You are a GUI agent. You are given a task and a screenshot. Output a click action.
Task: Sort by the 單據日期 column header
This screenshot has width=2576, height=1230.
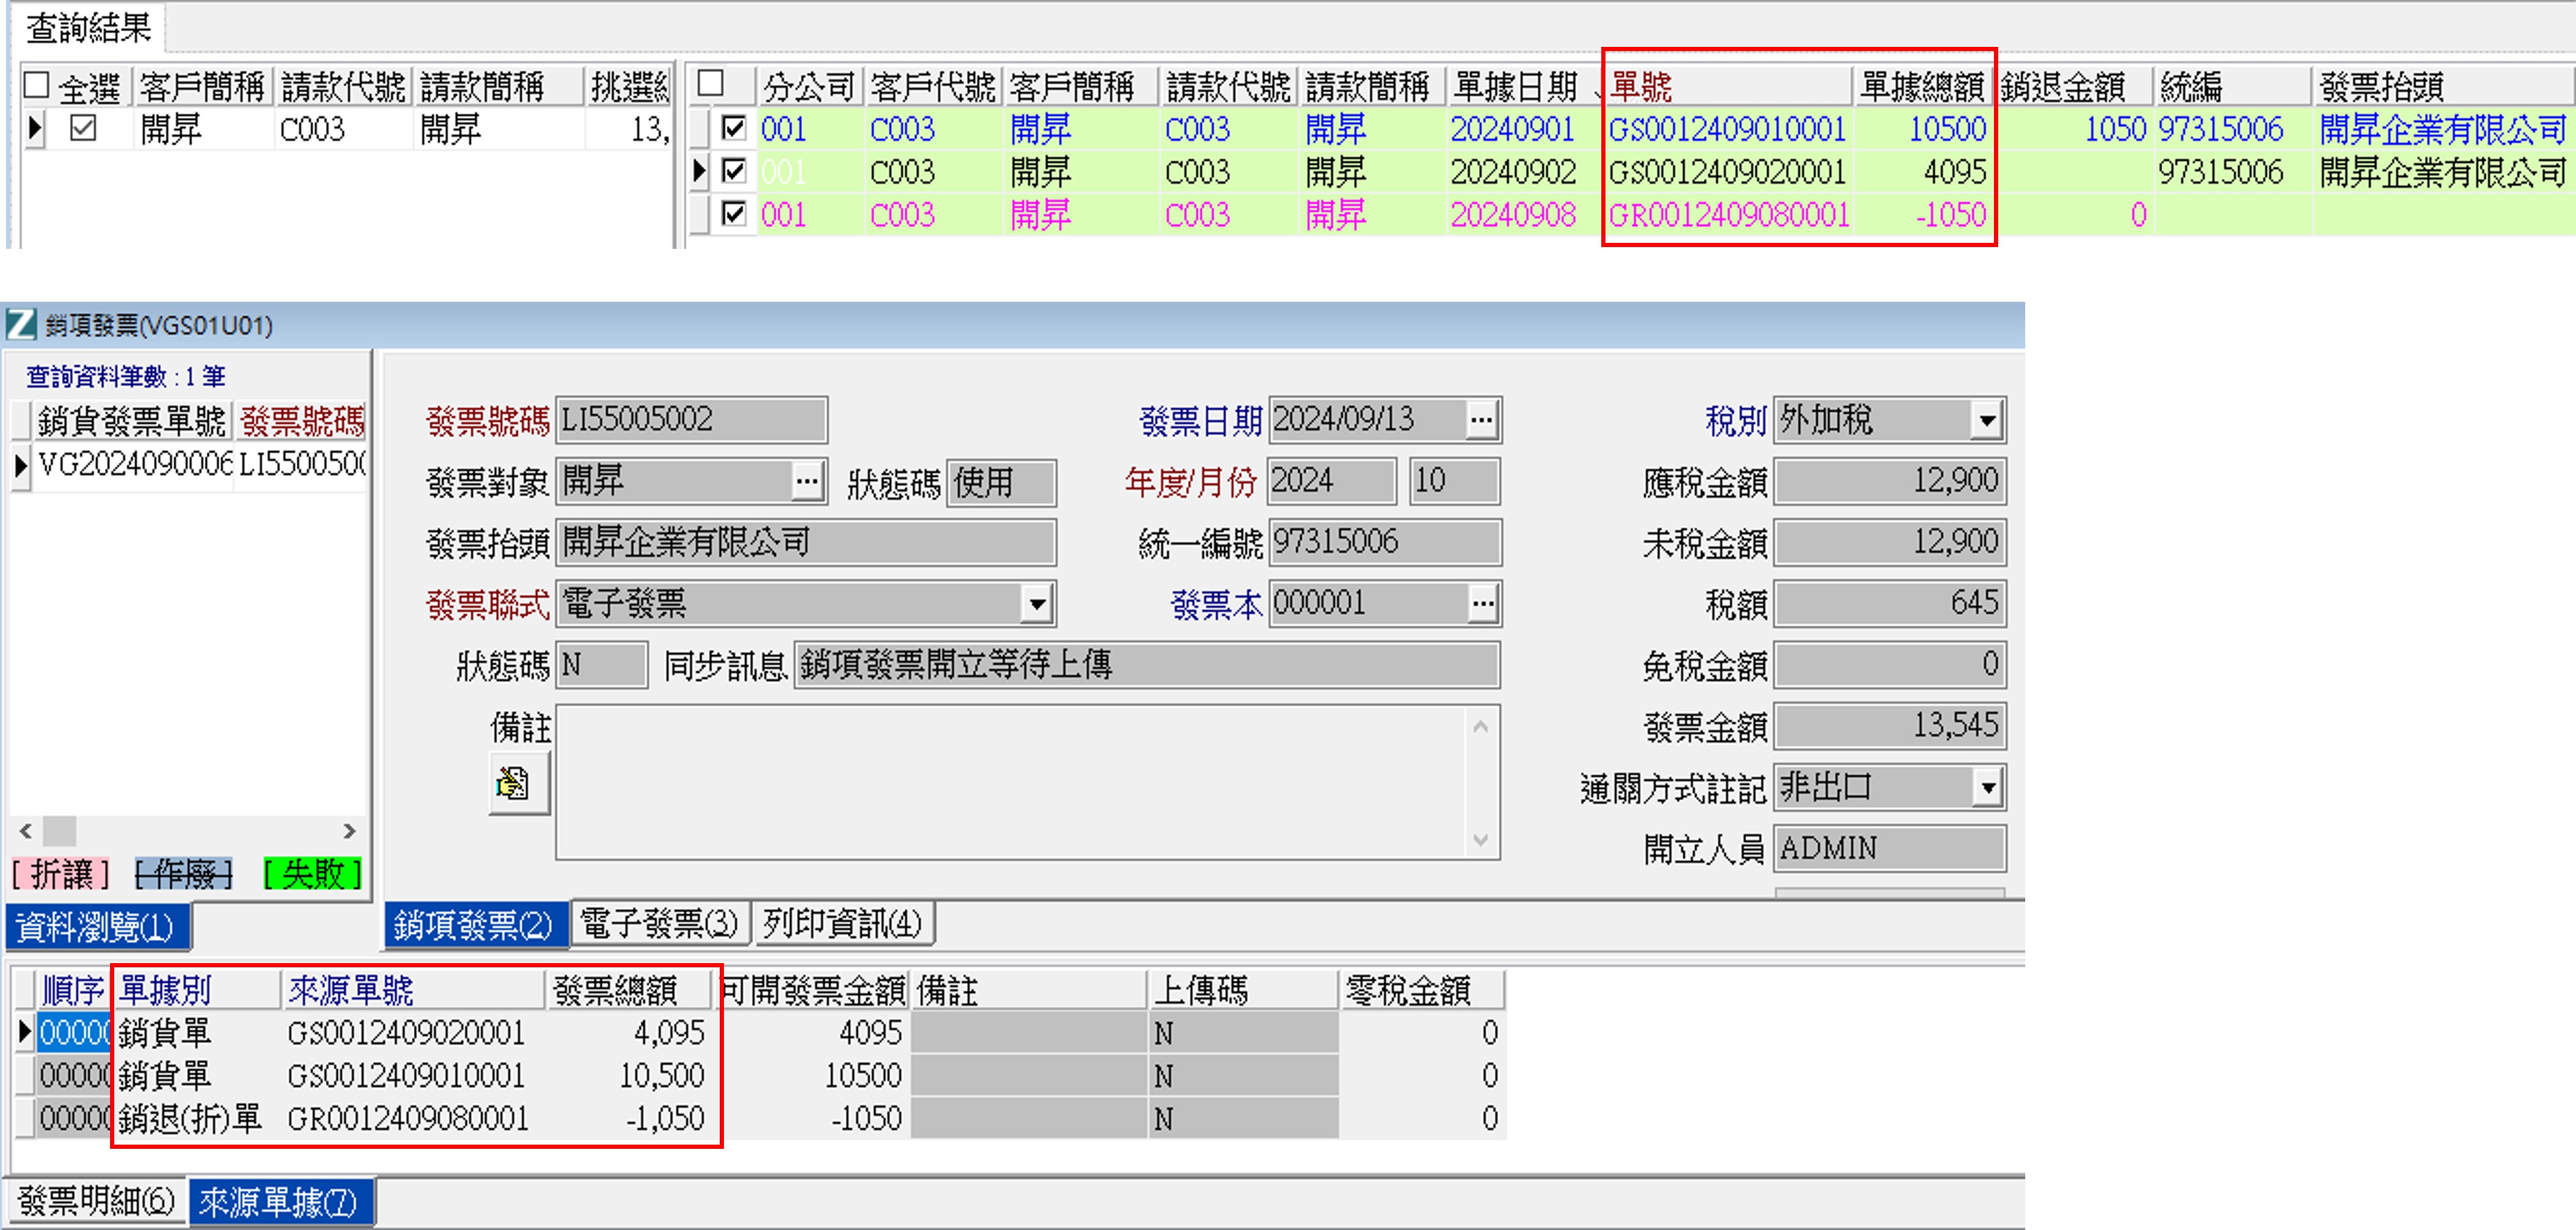click(1525, 86)
